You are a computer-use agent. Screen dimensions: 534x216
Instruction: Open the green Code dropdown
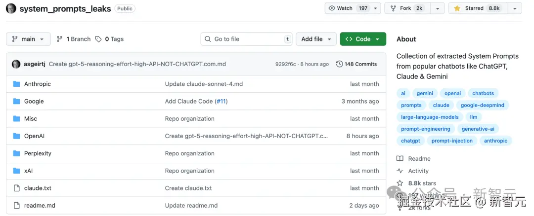tap(363, 39)
